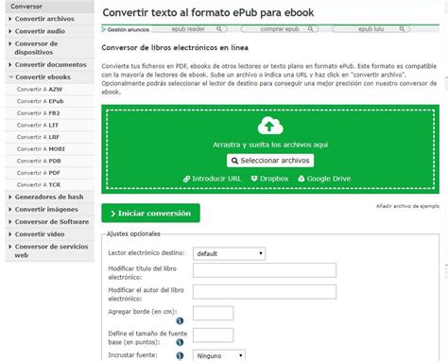
Task: Click the Google Drive text link
Action: [x=329, y=179]
